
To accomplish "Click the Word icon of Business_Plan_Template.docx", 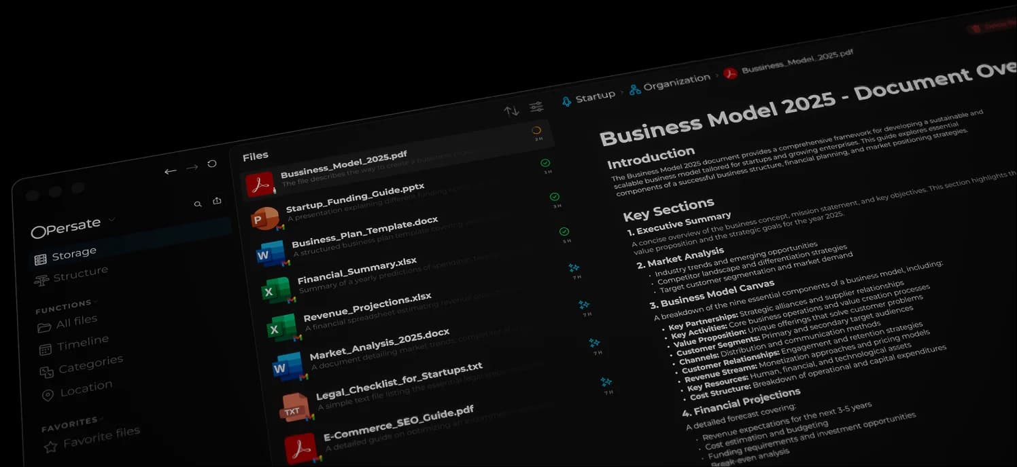I will coord(271,255).
